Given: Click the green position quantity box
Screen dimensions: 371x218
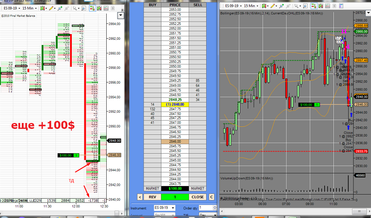Looking at the screenshot, I should click(175, 197).
